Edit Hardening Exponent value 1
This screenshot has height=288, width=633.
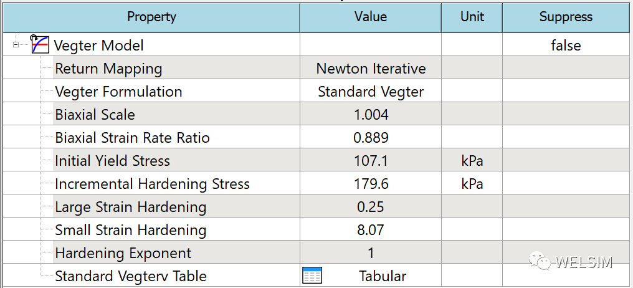click(371, 253)
